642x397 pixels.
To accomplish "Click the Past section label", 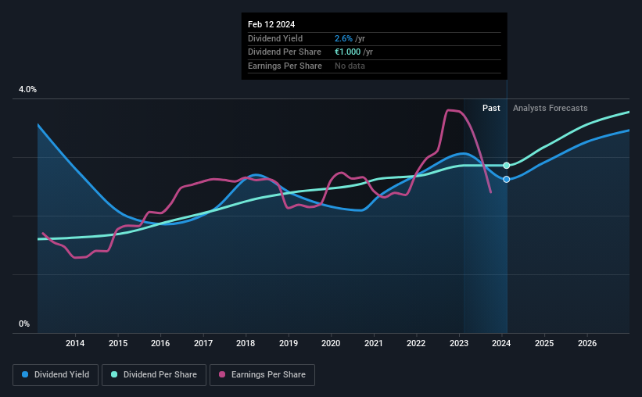I will (491, 108).
